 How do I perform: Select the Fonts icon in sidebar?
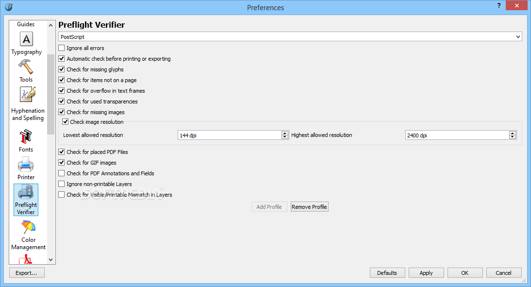pyautogui.click(x=26, y=136)
